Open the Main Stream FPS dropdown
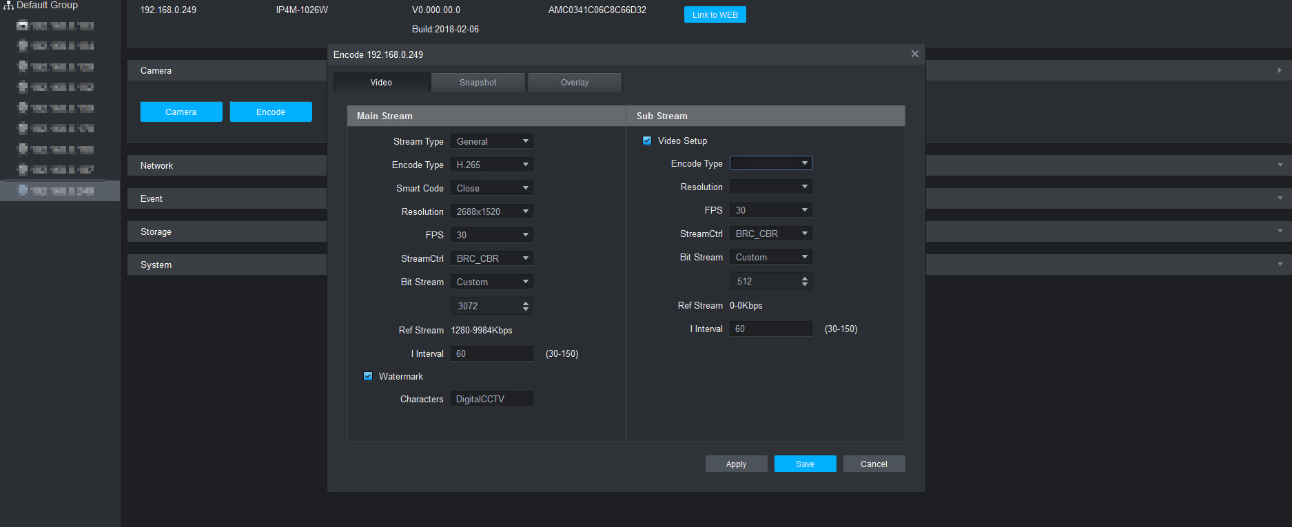The height and width of the screenshot is (527, 1292). point(492,235)
